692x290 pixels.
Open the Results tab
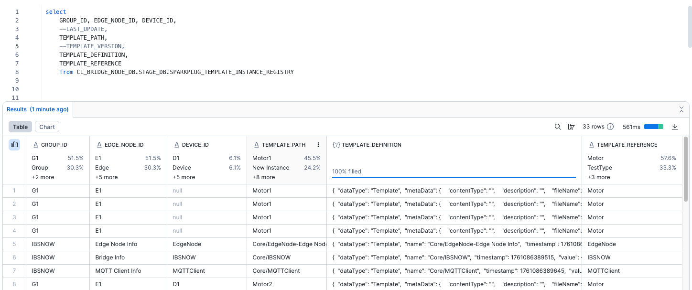(37, 109)
